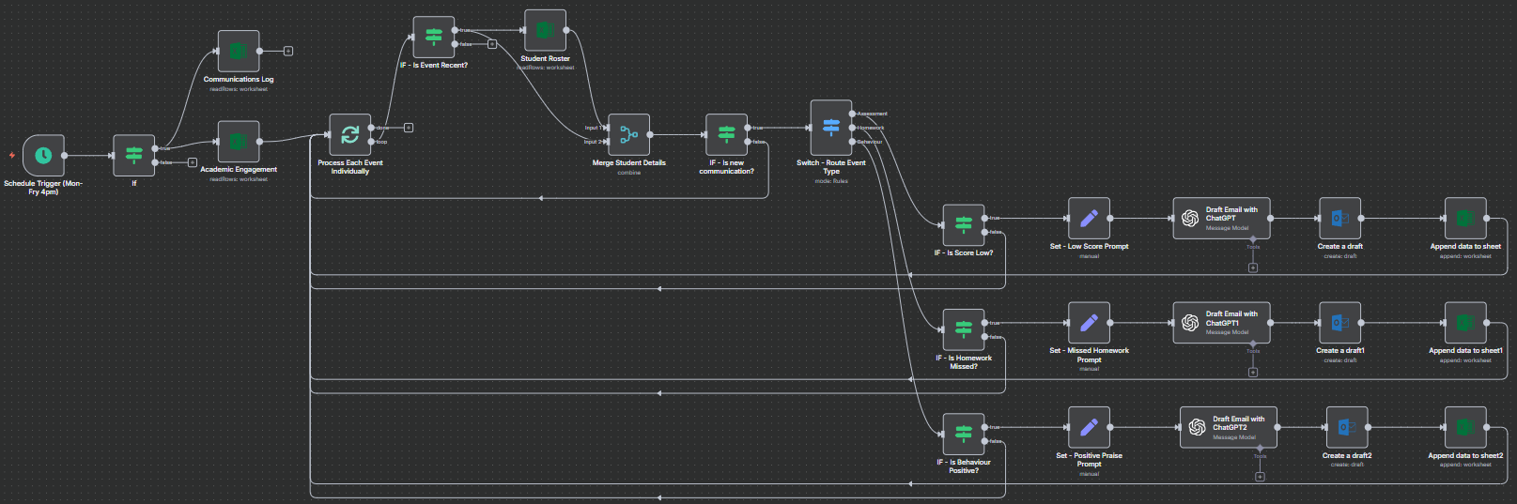Viewport: 1517px width, 504px height.
Task: Select the IF - Is Score Low? node
Action: (x=964, y=225)
